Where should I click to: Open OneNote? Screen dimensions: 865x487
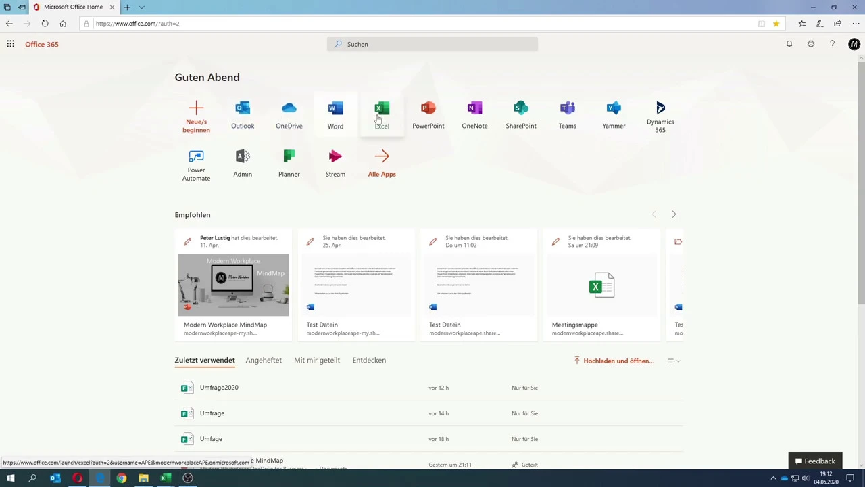point(474,115)
